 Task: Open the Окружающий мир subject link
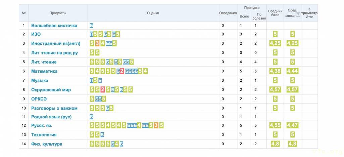click(51, 90)
